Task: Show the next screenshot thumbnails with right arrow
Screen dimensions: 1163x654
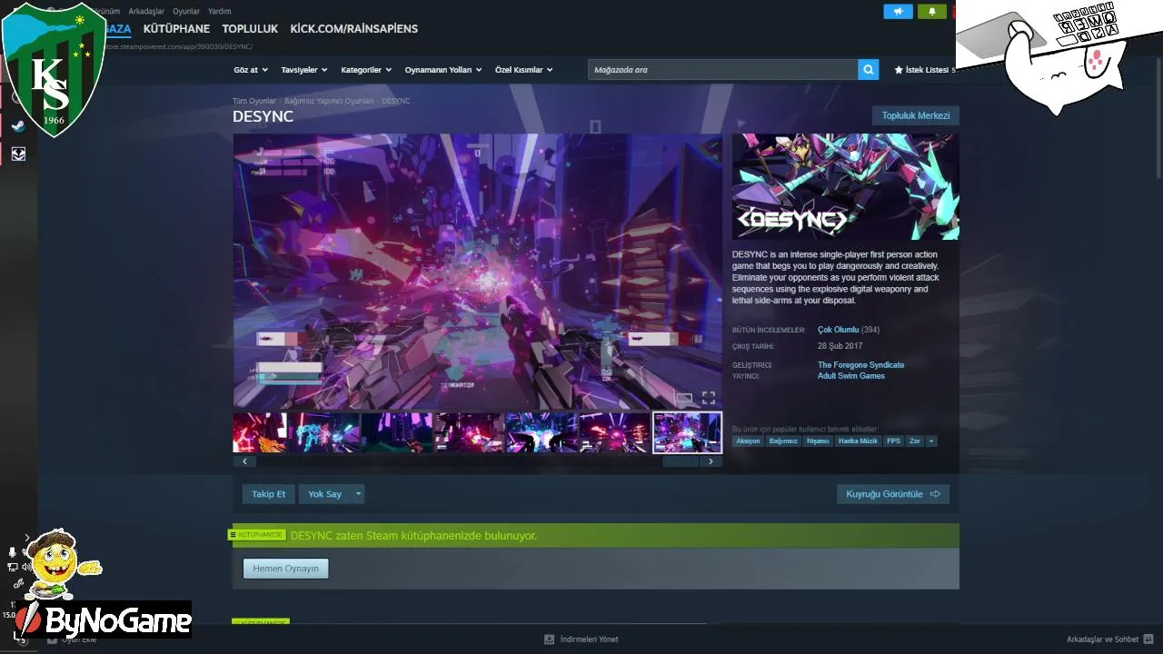Action: (x=711, y=461)
